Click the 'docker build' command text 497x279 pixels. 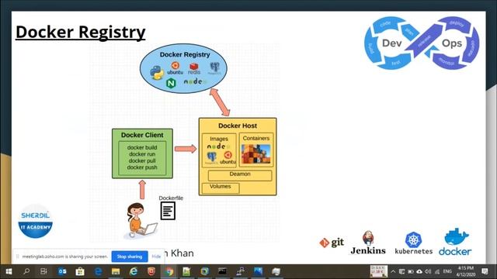(142, 147)
